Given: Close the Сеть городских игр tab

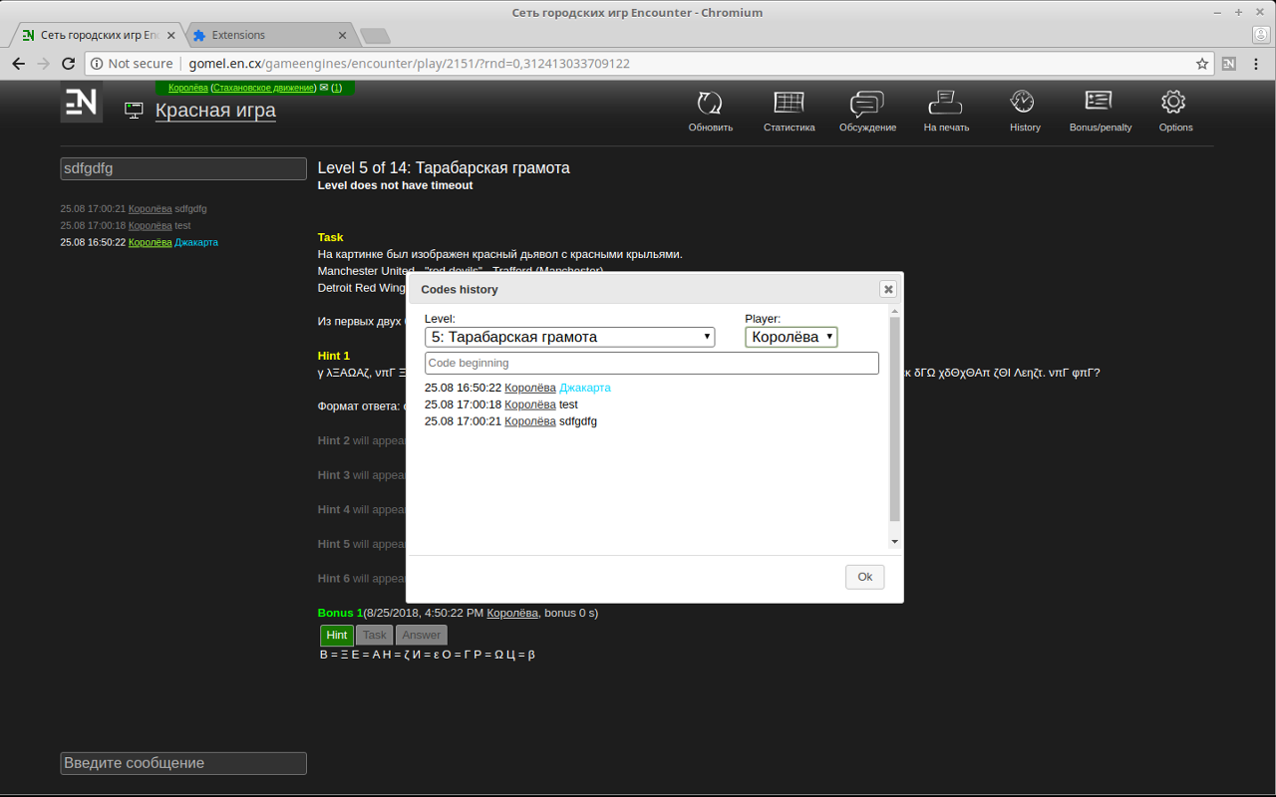Looking at the screenshot, I should [171, 35].
